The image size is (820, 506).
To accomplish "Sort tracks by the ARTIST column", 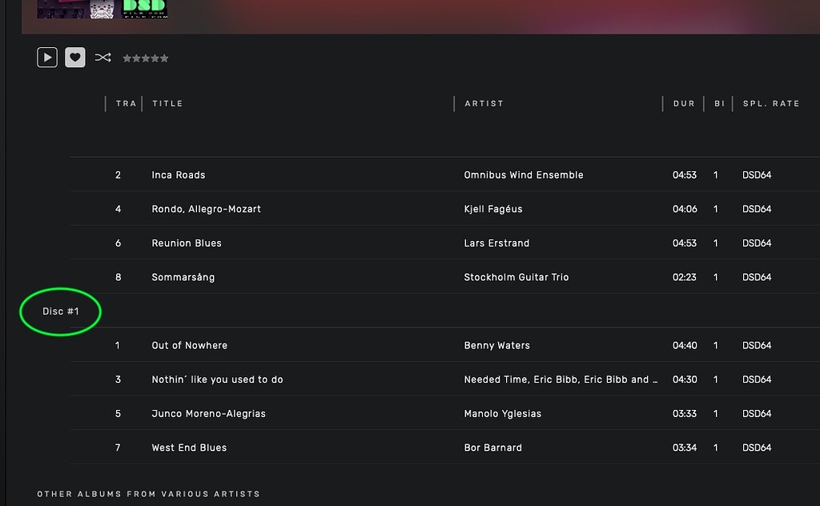I will point(483,102).
